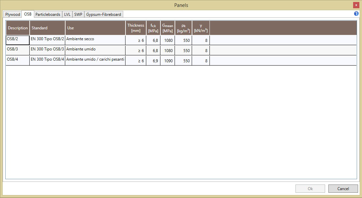Click the 550 density in OSB/3 row
362x198 pixels.
(183, 50)
